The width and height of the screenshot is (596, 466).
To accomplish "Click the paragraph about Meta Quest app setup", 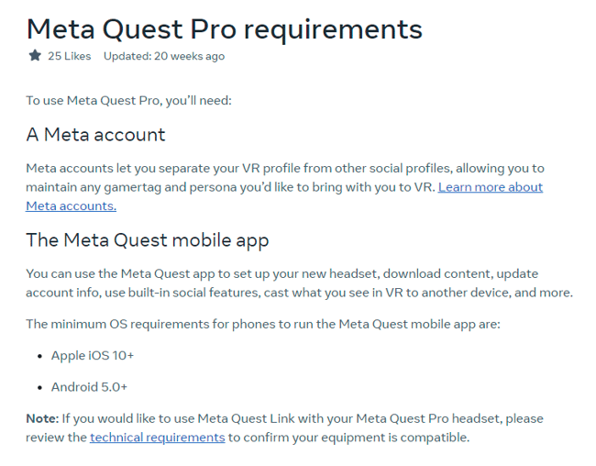I will coord(299,283).
